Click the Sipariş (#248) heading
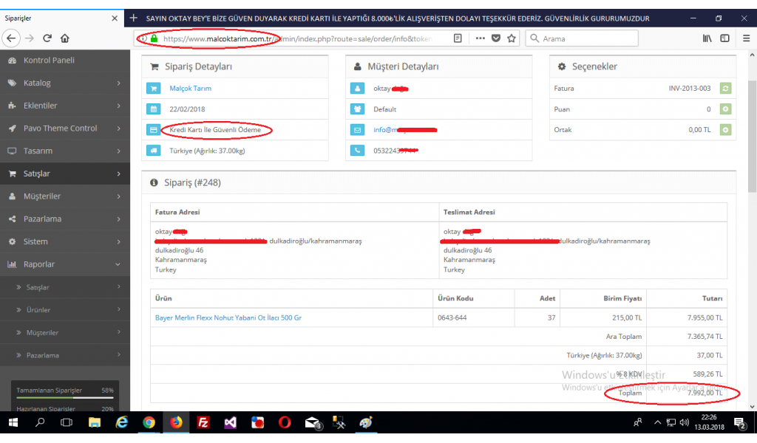This screenshot has height=443, width=757. [x=192, y=182]
